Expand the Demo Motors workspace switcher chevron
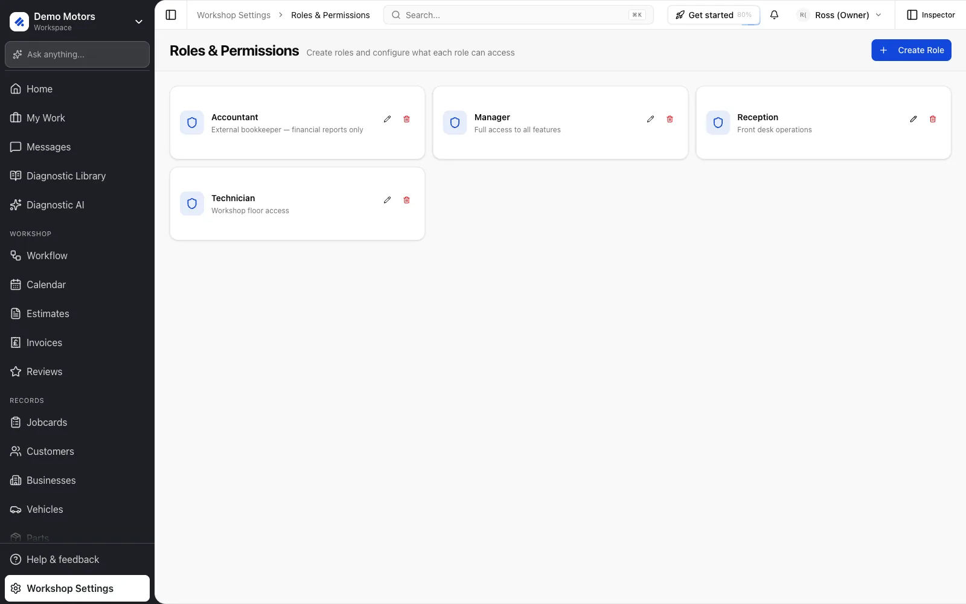The height and width of the screenshot is (604, 966). click(x=139, y=22)
